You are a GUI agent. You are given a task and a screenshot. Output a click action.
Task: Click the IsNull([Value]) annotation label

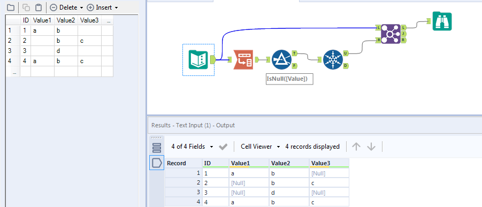click(289, 79)
